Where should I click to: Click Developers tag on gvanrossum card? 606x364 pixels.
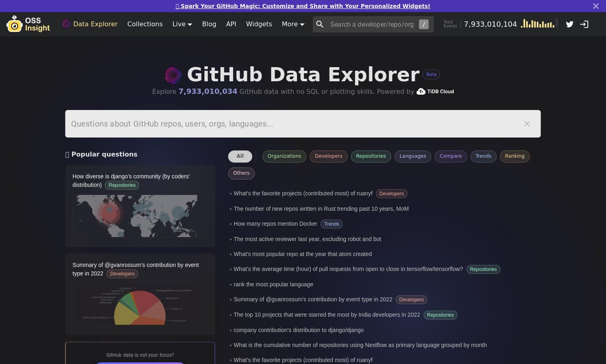click(122, 274)
